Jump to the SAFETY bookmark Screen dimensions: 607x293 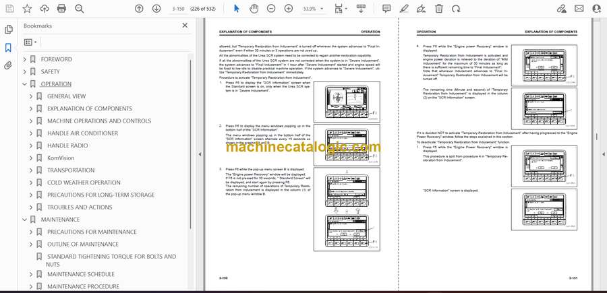coord(51,71)
